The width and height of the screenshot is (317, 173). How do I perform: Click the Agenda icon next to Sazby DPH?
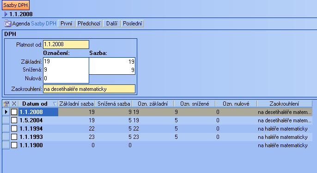pos(8,24)
